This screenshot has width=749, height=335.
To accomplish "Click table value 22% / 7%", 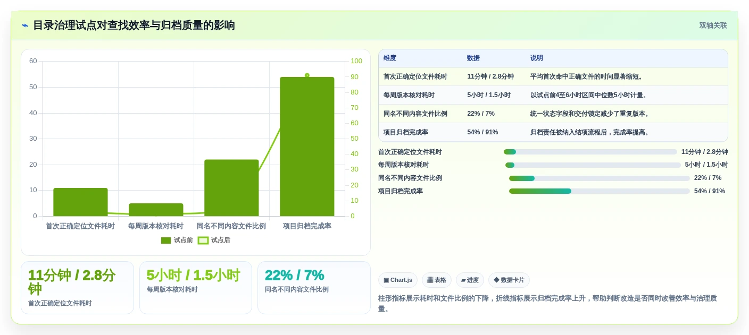I will [481, 114].
